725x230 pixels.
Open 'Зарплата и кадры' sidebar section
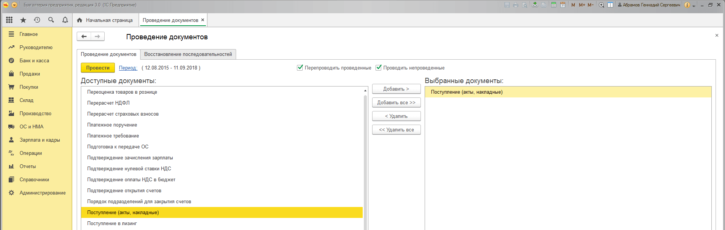[40, 140]
